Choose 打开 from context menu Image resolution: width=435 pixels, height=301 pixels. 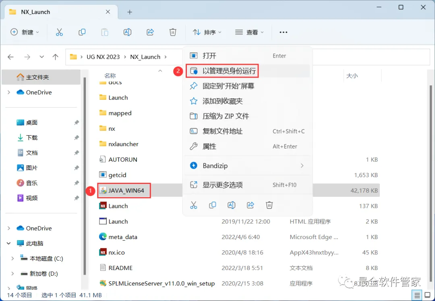247,56
